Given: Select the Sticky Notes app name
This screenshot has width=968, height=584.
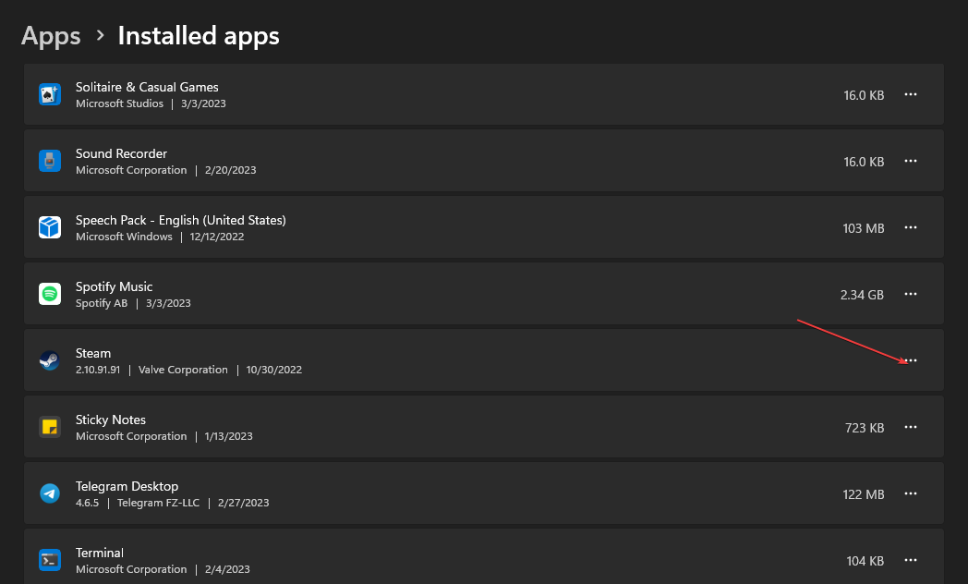Looking at the screenshot, I should coord(111,420).
